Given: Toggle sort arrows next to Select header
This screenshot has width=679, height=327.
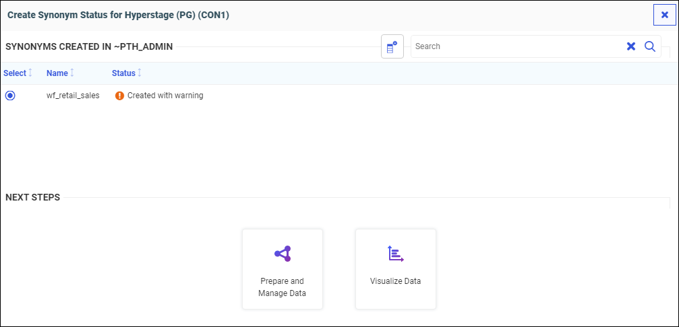Looking at the screenshot, I should pyautogui.click(x=30, y=73).
